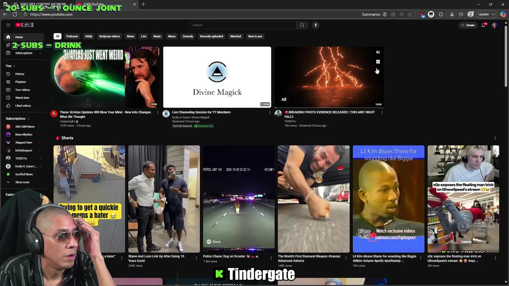Screen dimensions: 509x286
Task: Open options menu for BREAKING photo evidence video
Action: [x=382, y=112]
